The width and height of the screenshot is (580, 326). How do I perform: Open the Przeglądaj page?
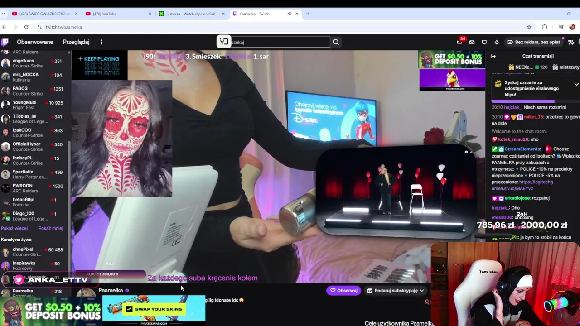tap(76, 42)
